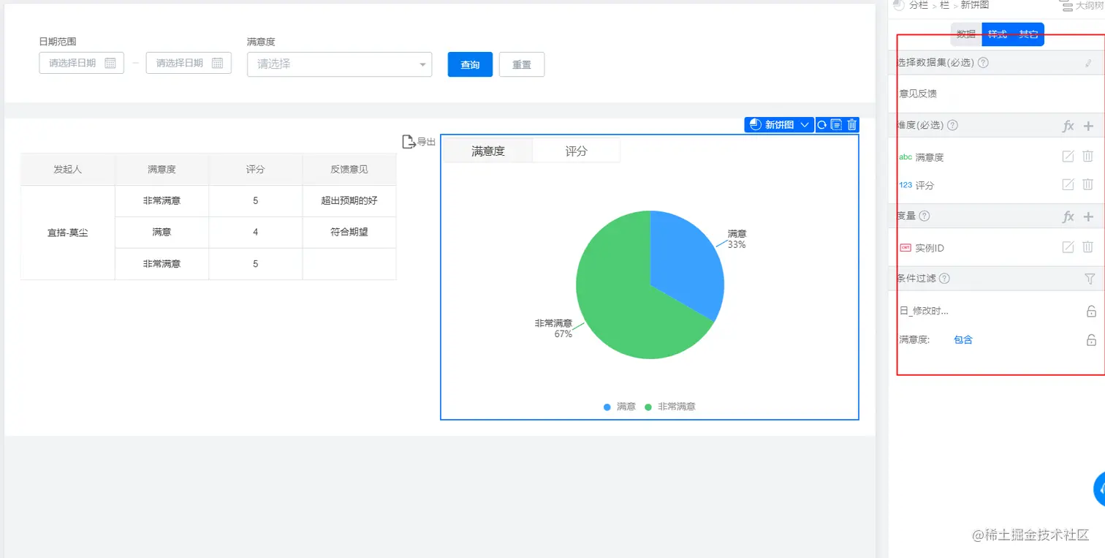Open the formula (fx) editor for 变量
This screenshot has height=558, width=1105.
1068,216
